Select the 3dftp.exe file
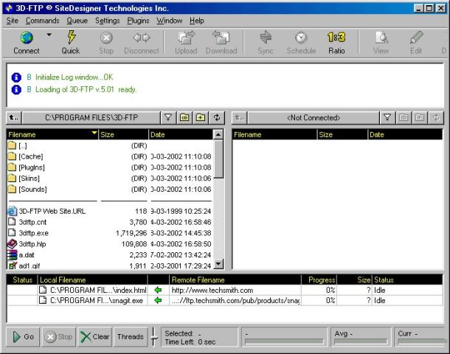This screenshot has width=450, height=354. pos(110,233)
